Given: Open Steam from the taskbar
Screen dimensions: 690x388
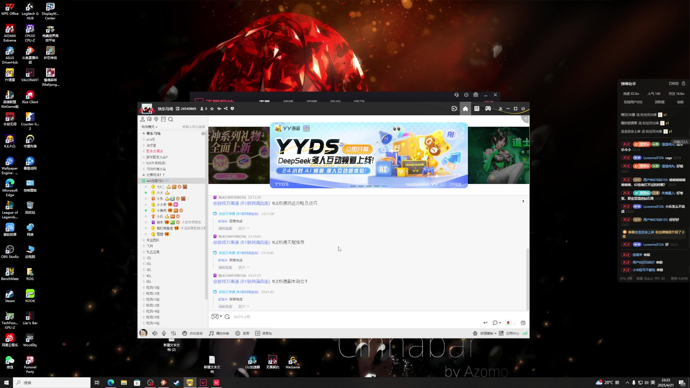Looking at the screenshot, I should coord(176,383).
